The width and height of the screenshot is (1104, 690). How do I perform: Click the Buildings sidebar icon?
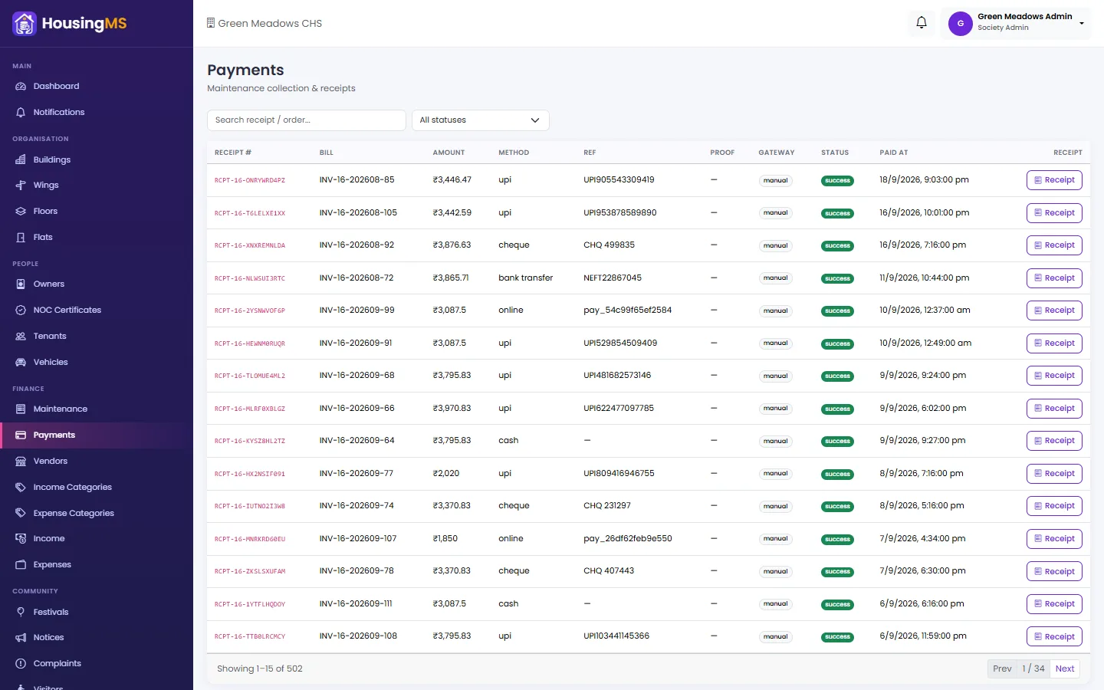[x=21, y=160]
